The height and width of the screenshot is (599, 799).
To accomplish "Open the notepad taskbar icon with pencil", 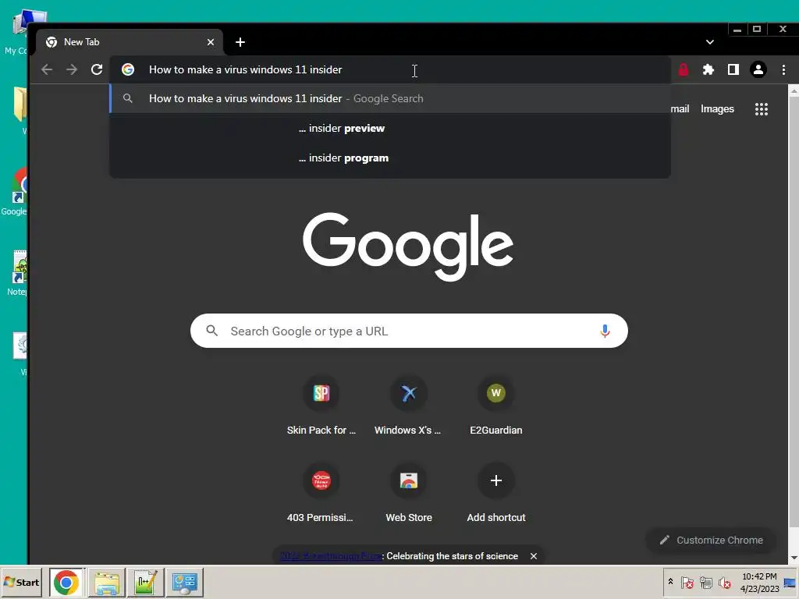I will (x=146, y=582).
